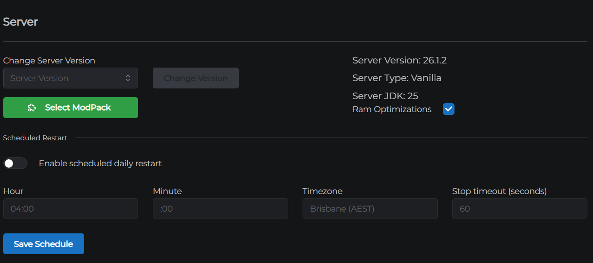Uncheck the Ram Optimizations checkbox
593x263 pixels.
[x=448, y=109]
